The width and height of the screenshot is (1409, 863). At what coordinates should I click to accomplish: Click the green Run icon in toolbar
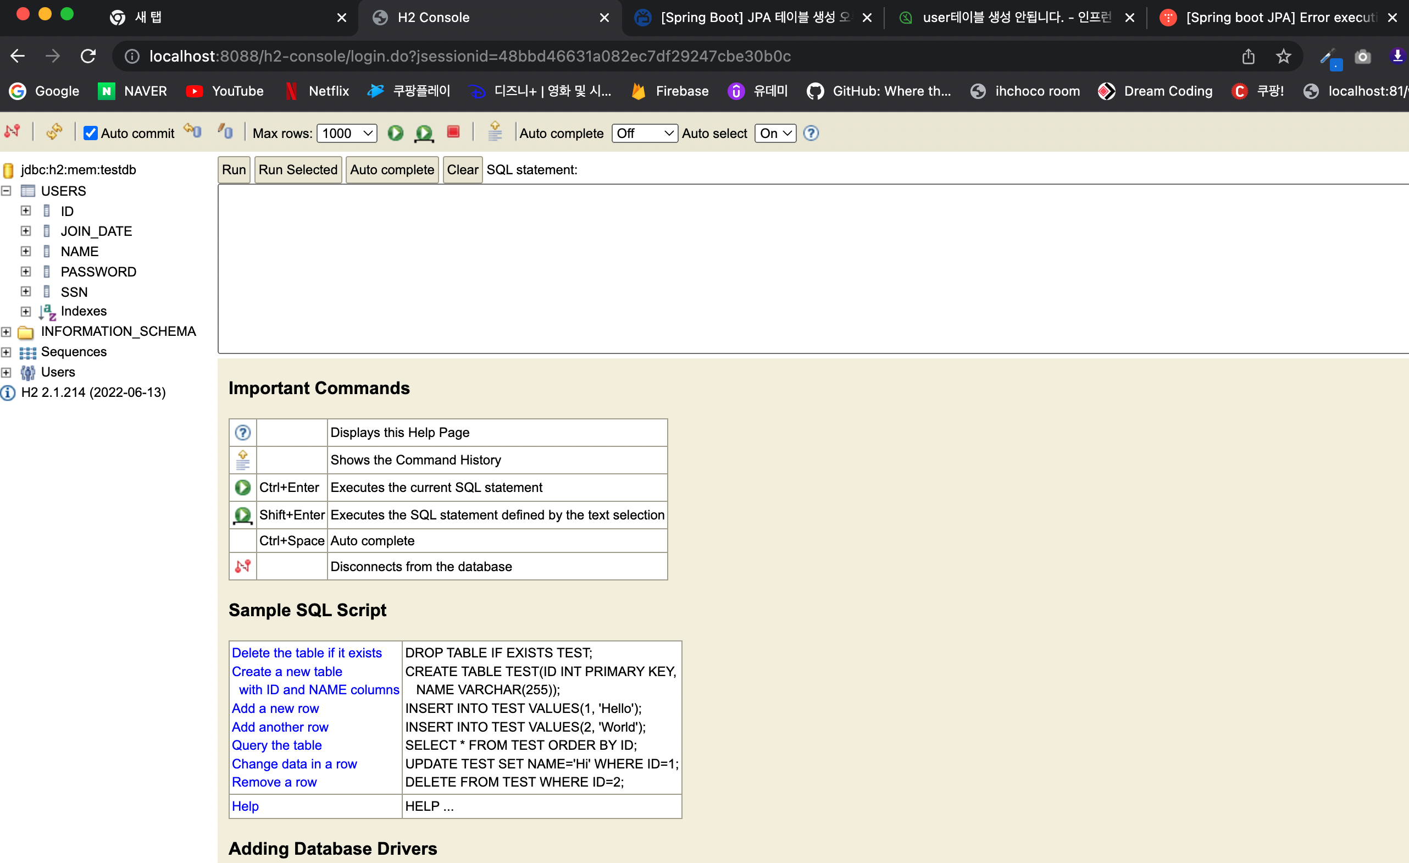pyautogui.click(x=396, y=133)
